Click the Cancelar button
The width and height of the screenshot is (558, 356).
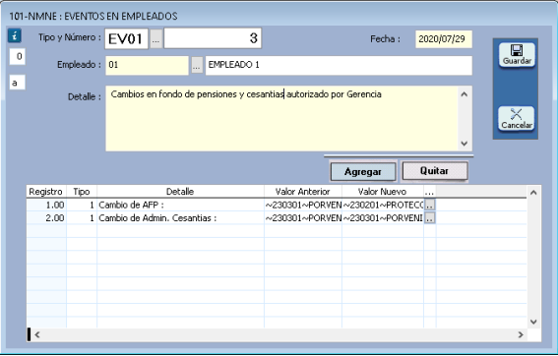pos(517,119)
